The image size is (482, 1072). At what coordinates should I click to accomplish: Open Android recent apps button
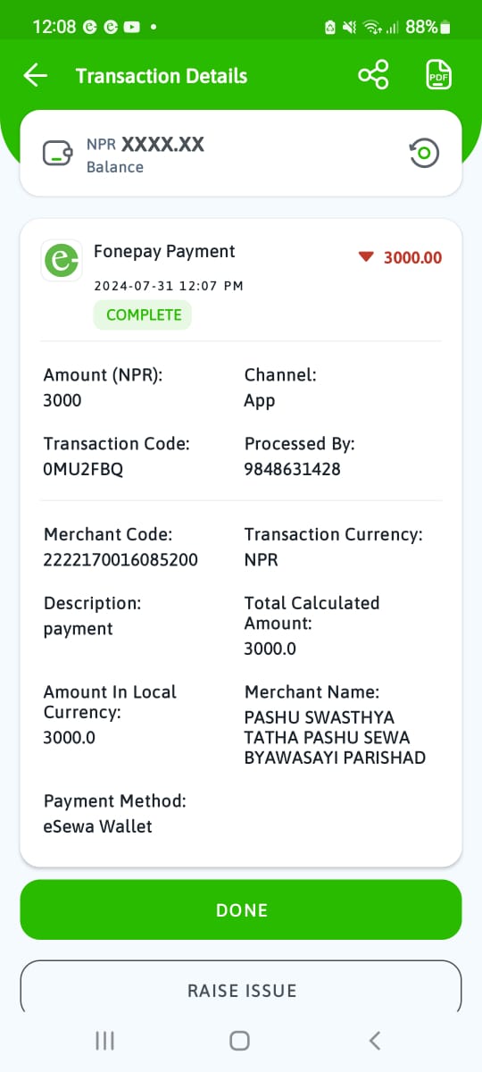coord(105,1040)
